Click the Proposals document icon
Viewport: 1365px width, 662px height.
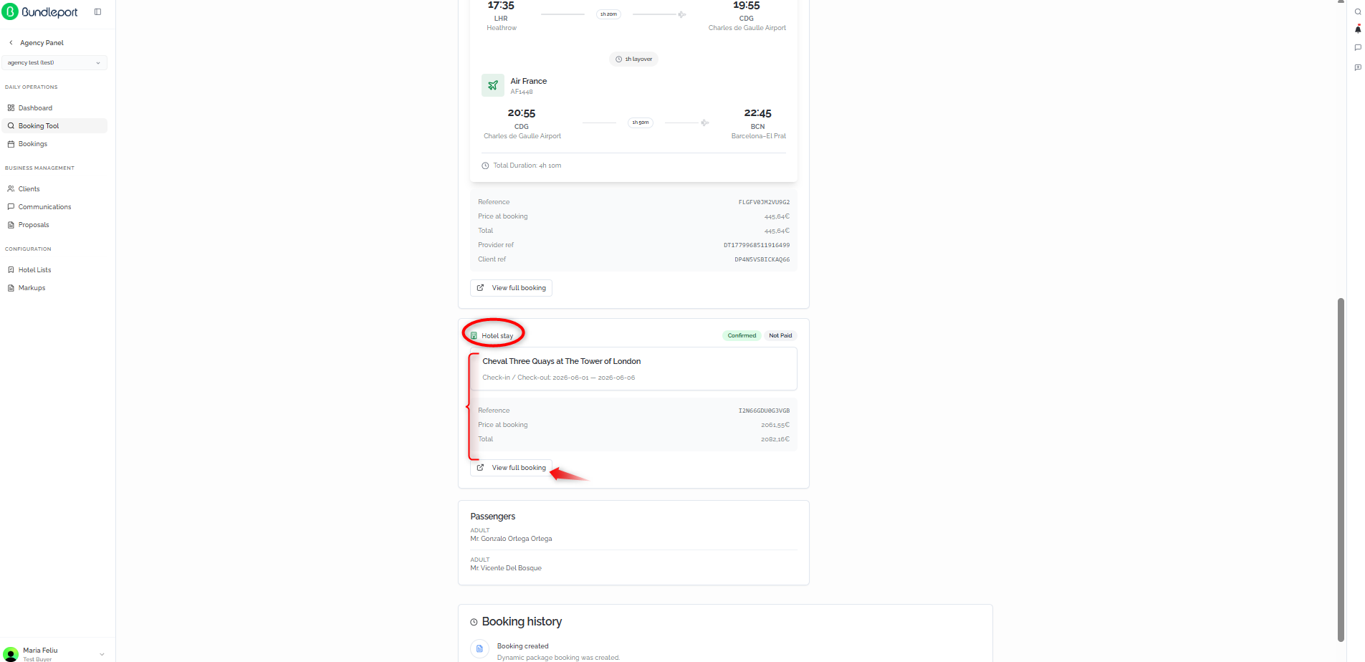11,225
